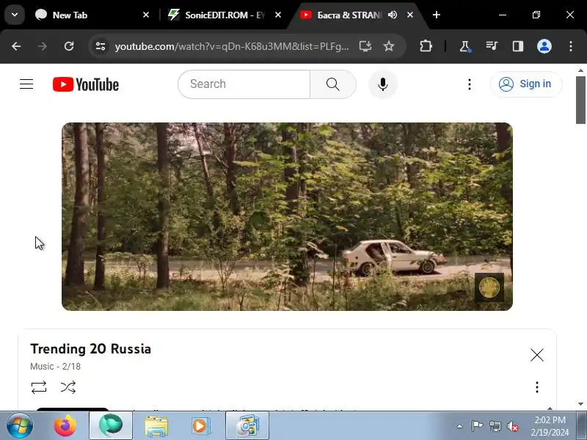Select the Баста & STRANI YouTube tab

point(348,15)
